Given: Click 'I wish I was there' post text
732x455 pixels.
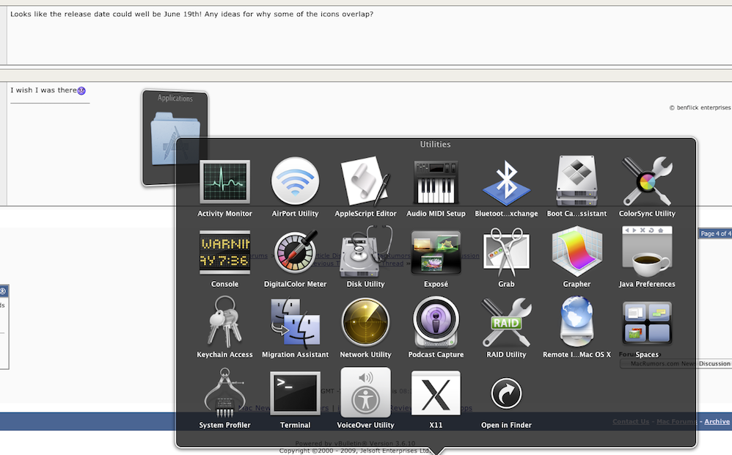Looking at the screenshot, I should point(43,90).
